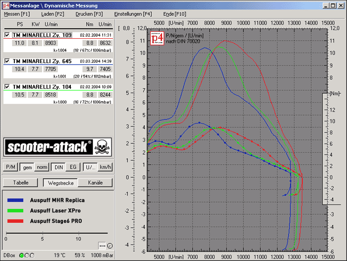Click the date 03.03.2004 14:39

[x=96, y=61]
